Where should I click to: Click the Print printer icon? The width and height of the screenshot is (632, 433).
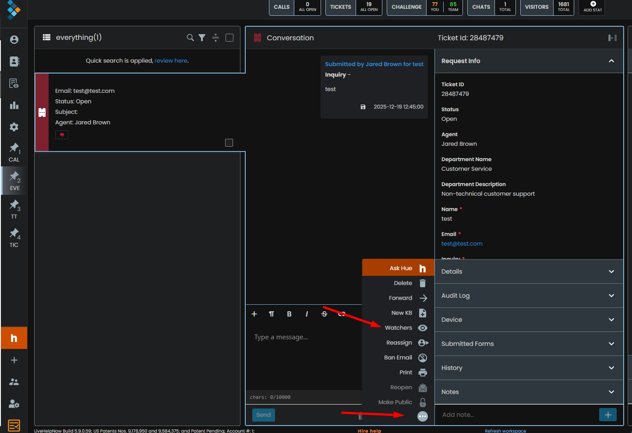[x=422, y=373]
